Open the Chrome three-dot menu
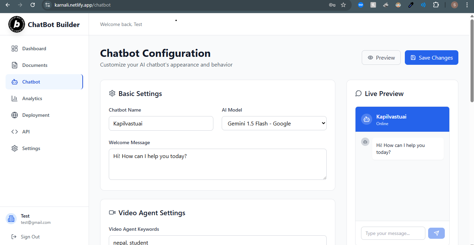The height and width of the screenshot is (245, 474). (467, 5)
